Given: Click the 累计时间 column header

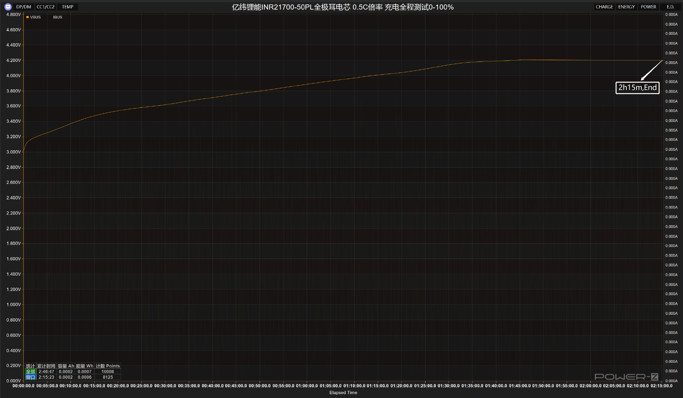Looking at the screenshot, I should (46, 366).
